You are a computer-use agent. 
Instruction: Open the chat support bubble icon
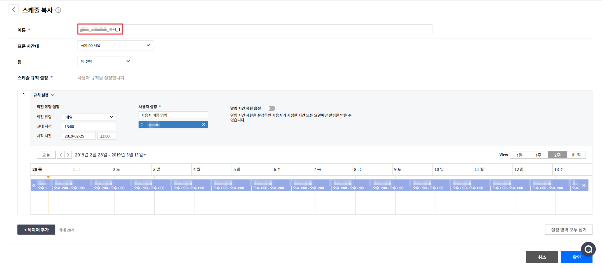click(588, 249)
